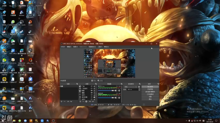
Task: Increase the 300 ms duration with up arrow
Action: 139,89
